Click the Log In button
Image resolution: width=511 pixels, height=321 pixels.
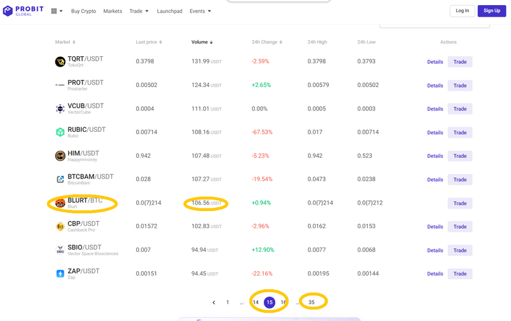(462, 11)
